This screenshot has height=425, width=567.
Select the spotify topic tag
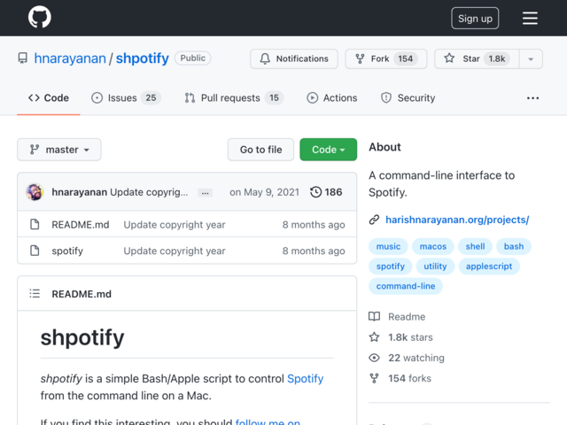coord(390,267)
